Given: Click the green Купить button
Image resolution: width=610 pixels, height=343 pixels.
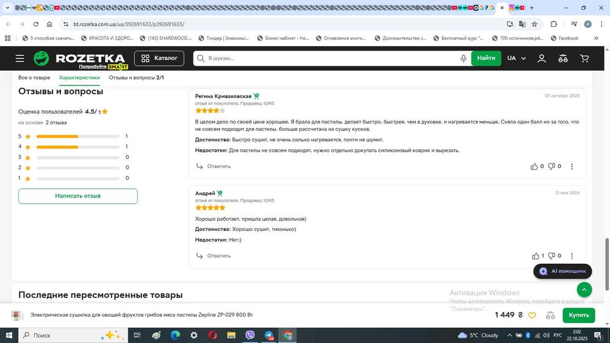Looking at the screenshot, I should (578, 315).
